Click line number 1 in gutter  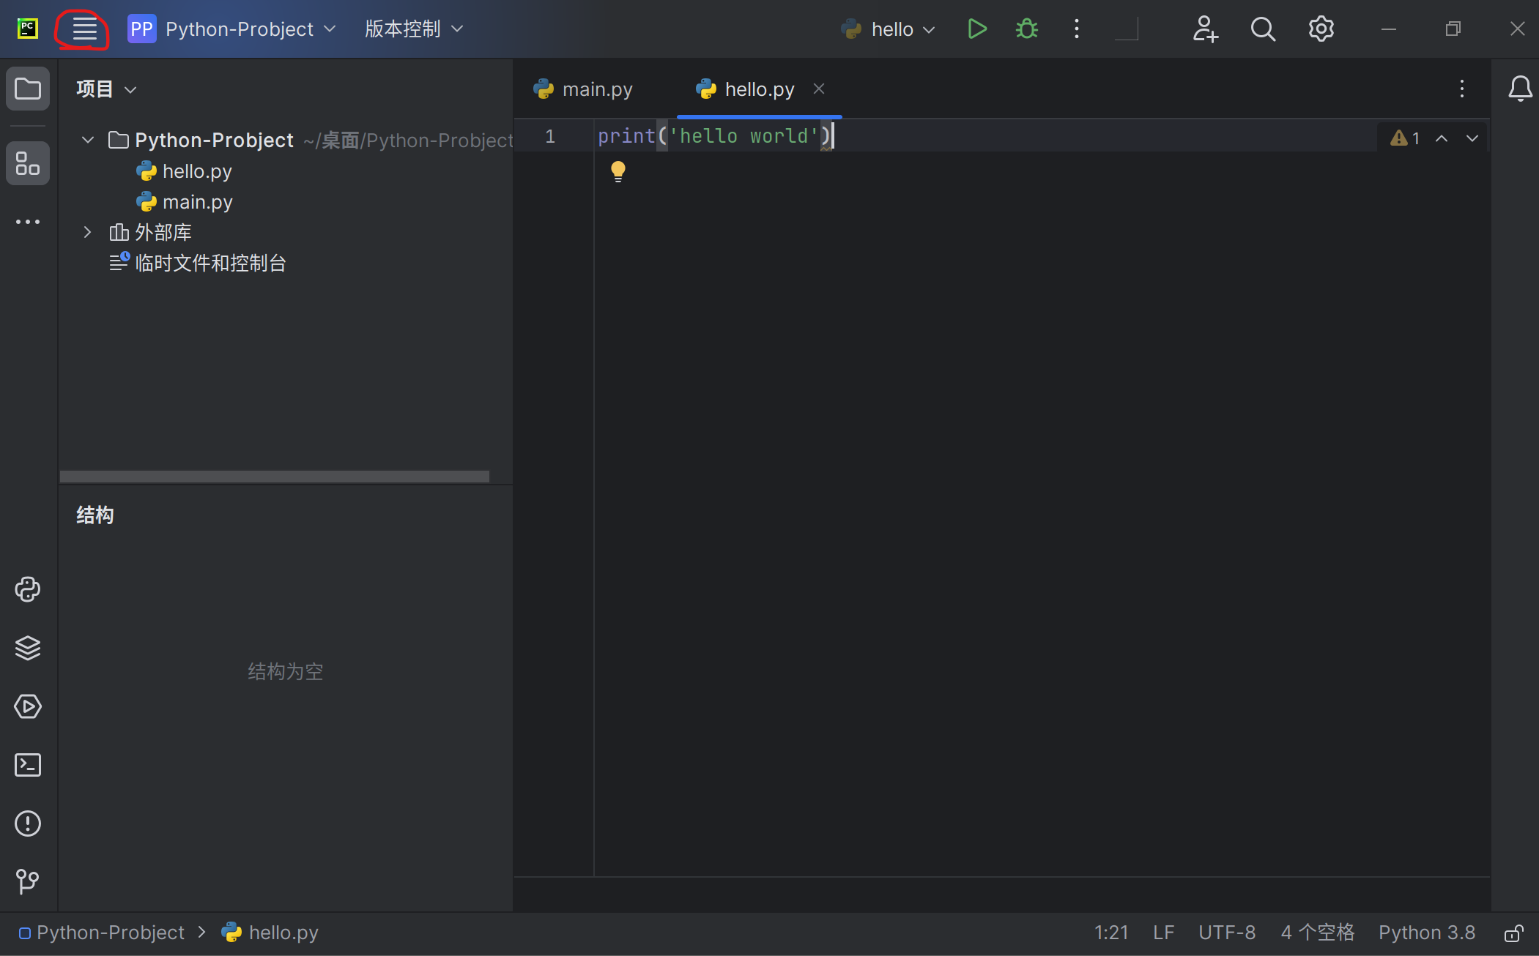pos(550,137)
